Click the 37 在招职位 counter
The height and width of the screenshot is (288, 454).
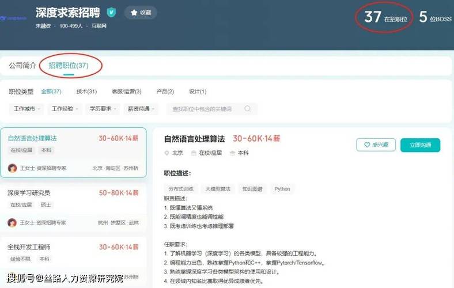(x=385, y=17)
